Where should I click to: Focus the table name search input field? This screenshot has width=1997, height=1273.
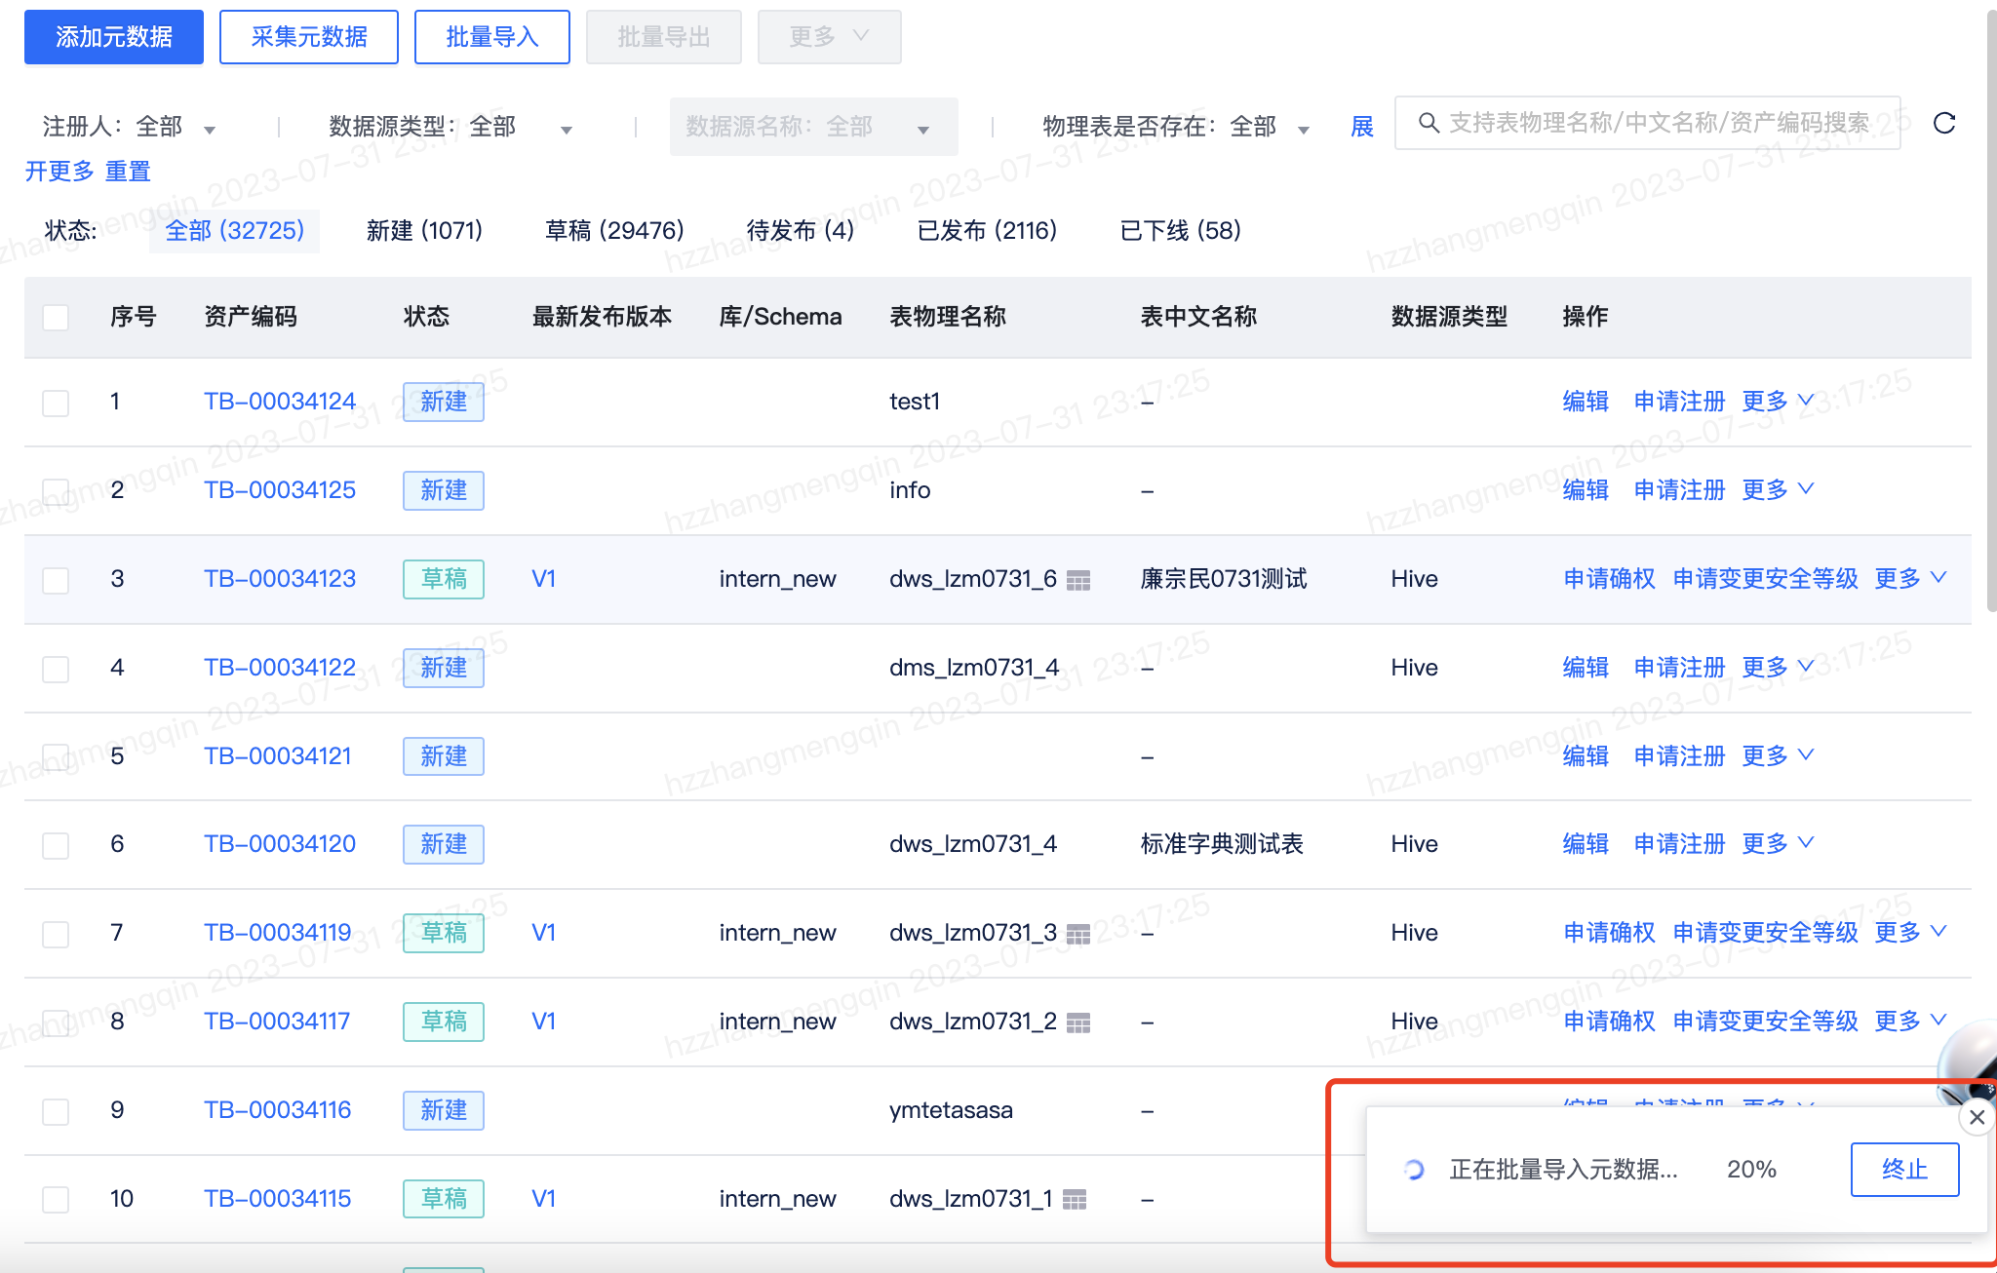[1658, 123]
